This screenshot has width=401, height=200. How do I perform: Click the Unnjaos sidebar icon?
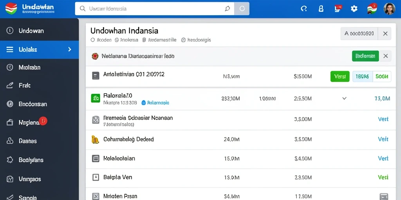click(10, 179)
